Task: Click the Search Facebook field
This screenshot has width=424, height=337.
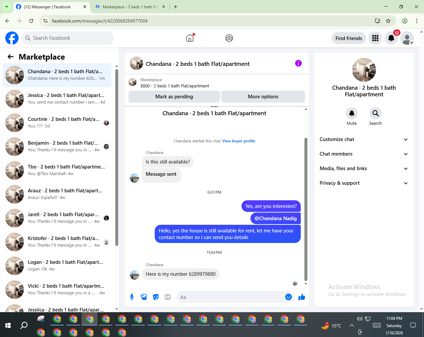Action: (68, 38)
